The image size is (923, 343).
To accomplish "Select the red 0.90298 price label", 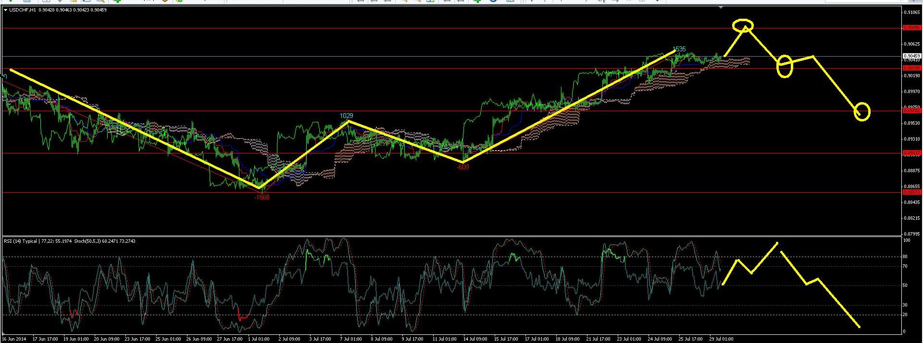I will (x=911, y=68).
